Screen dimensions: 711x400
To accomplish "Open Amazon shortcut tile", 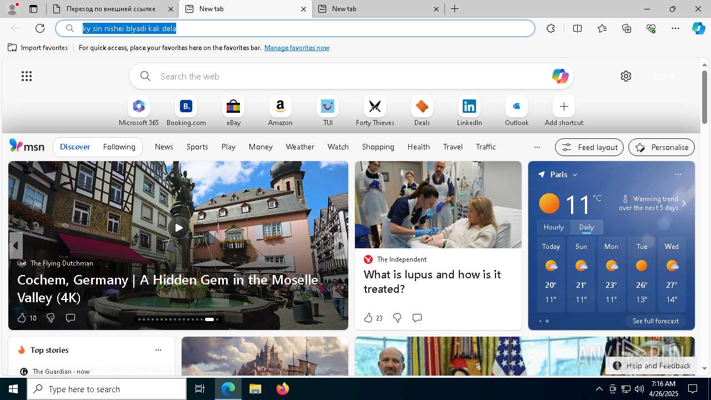I will click(x=280, y=111).
